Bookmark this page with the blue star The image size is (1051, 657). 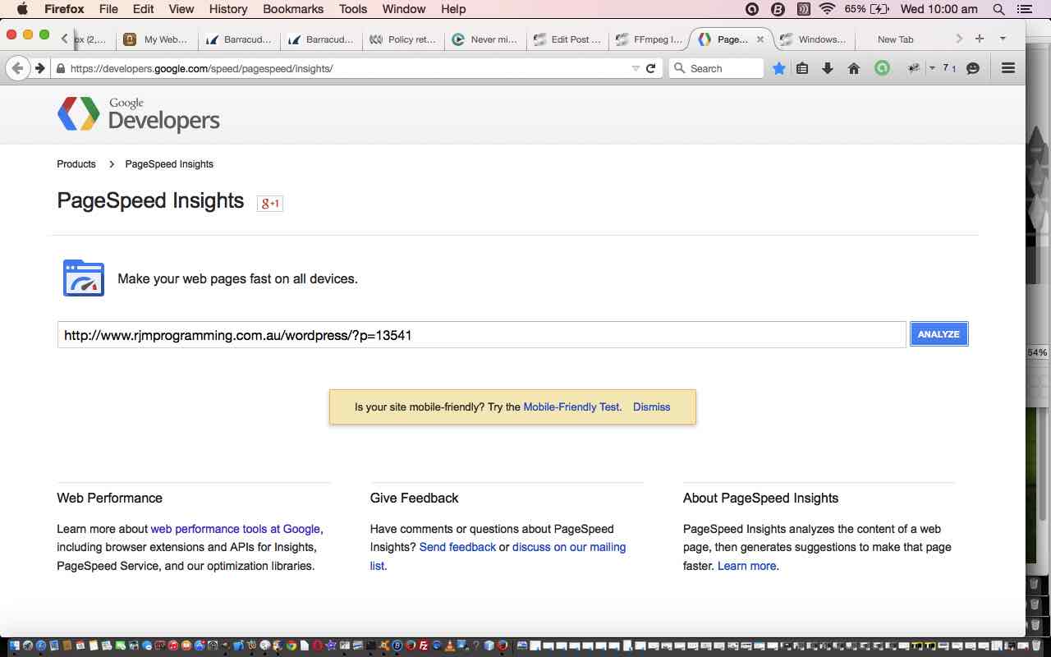tap(778, 68)
